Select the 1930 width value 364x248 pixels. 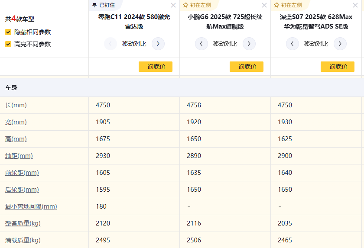(x=285, y=122)
